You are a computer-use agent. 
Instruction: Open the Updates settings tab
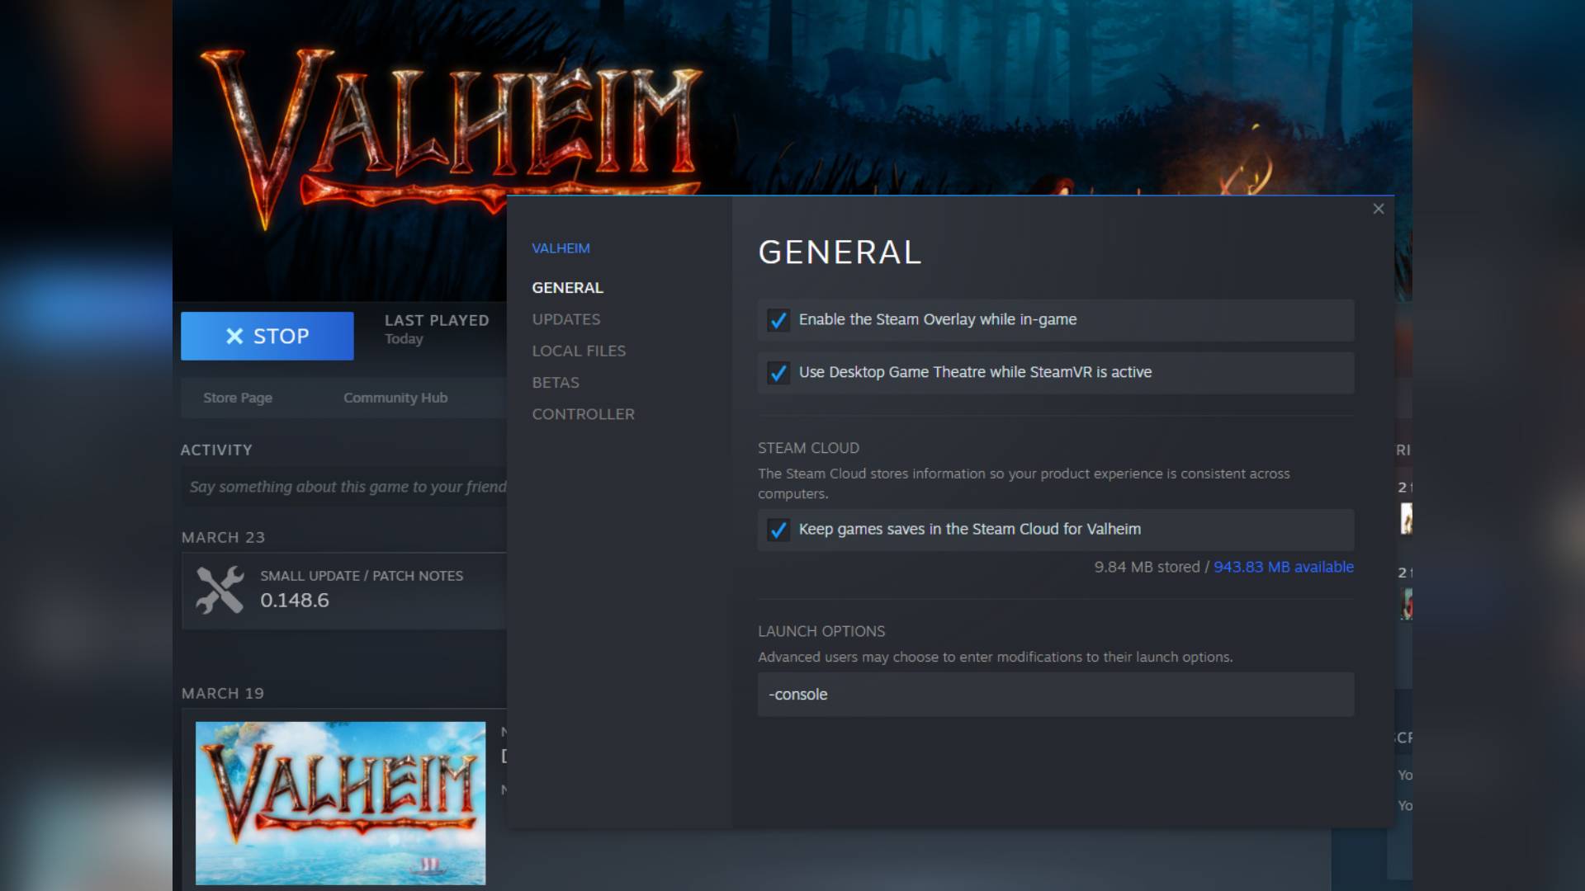pyautogui.click(x=565, y=319)
